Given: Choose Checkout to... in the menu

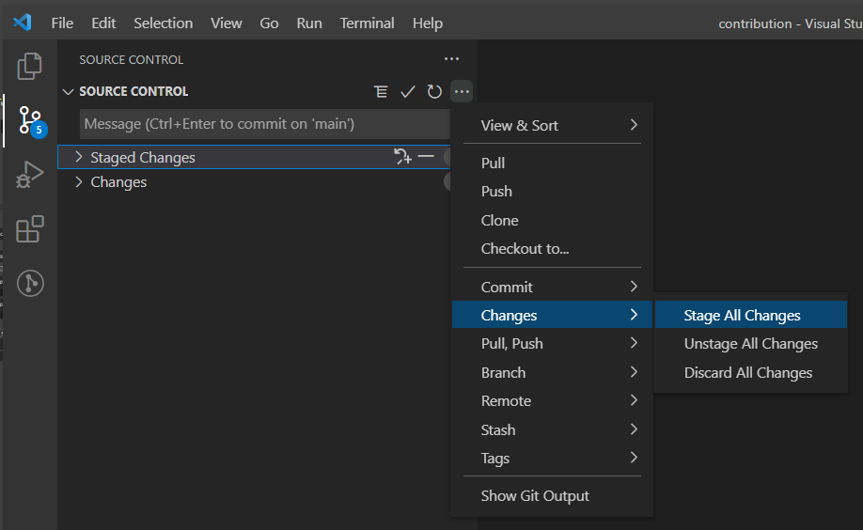Looking at the screenshot, I should 552,249.
